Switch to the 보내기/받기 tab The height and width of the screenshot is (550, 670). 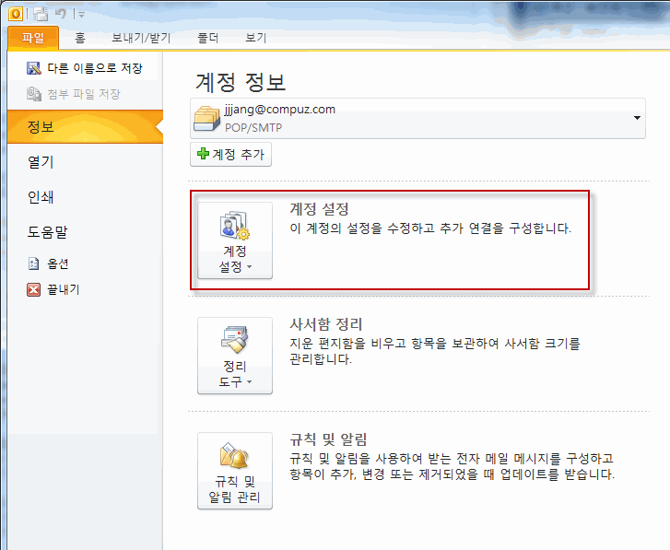141,38
